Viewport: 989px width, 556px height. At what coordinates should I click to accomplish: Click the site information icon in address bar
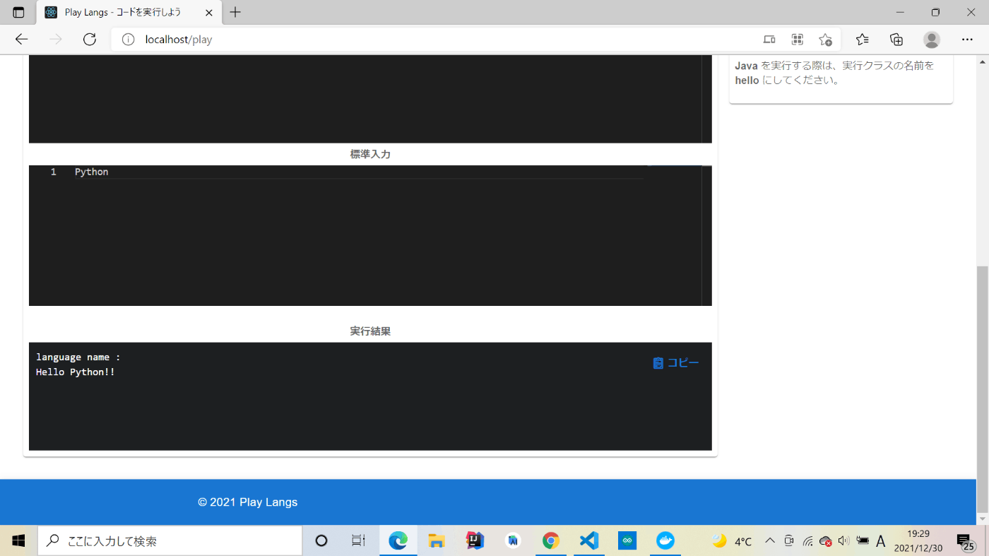click(x=128, y=40)
